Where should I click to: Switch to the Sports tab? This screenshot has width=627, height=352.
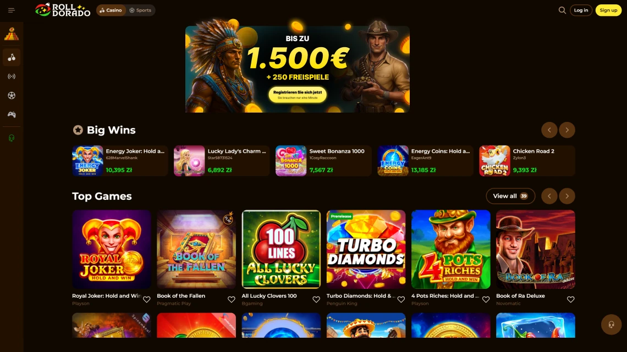tap(140, 10)
